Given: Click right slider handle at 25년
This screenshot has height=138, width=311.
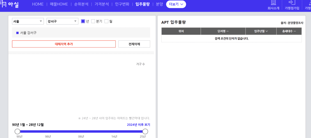Looking at the screenshot, I should click(x=145, y=132).
